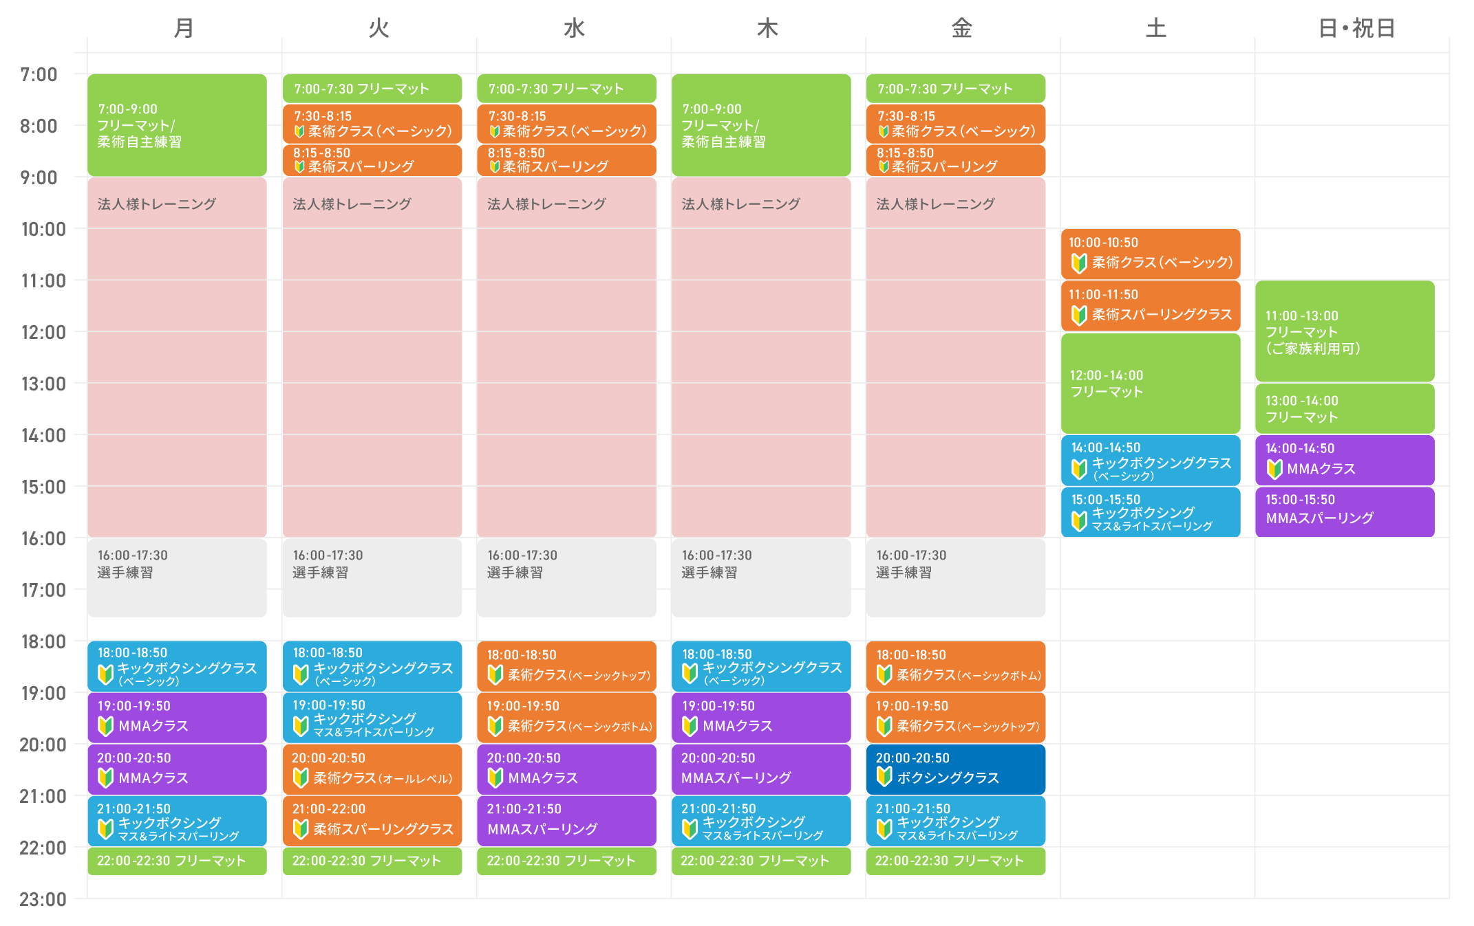Screen dimensions: 1474x926
Task: Select the 火 column header
Action: coord(378,28)
